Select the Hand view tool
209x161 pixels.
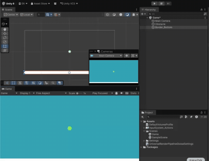coord(5,29)
